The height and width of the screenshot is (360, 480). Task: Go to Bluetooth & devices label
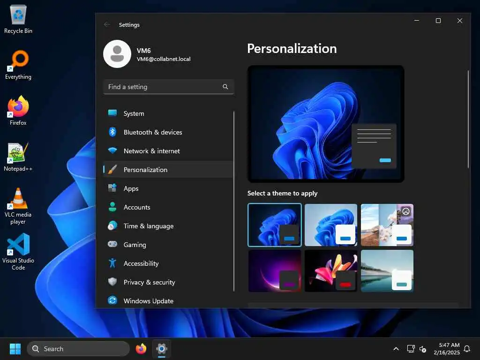pyautogui.click(x=153, y=132)
